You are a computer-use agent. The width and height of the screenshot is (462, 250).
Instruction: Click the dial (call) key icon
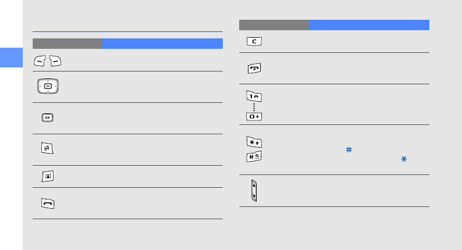click(48, 203)
